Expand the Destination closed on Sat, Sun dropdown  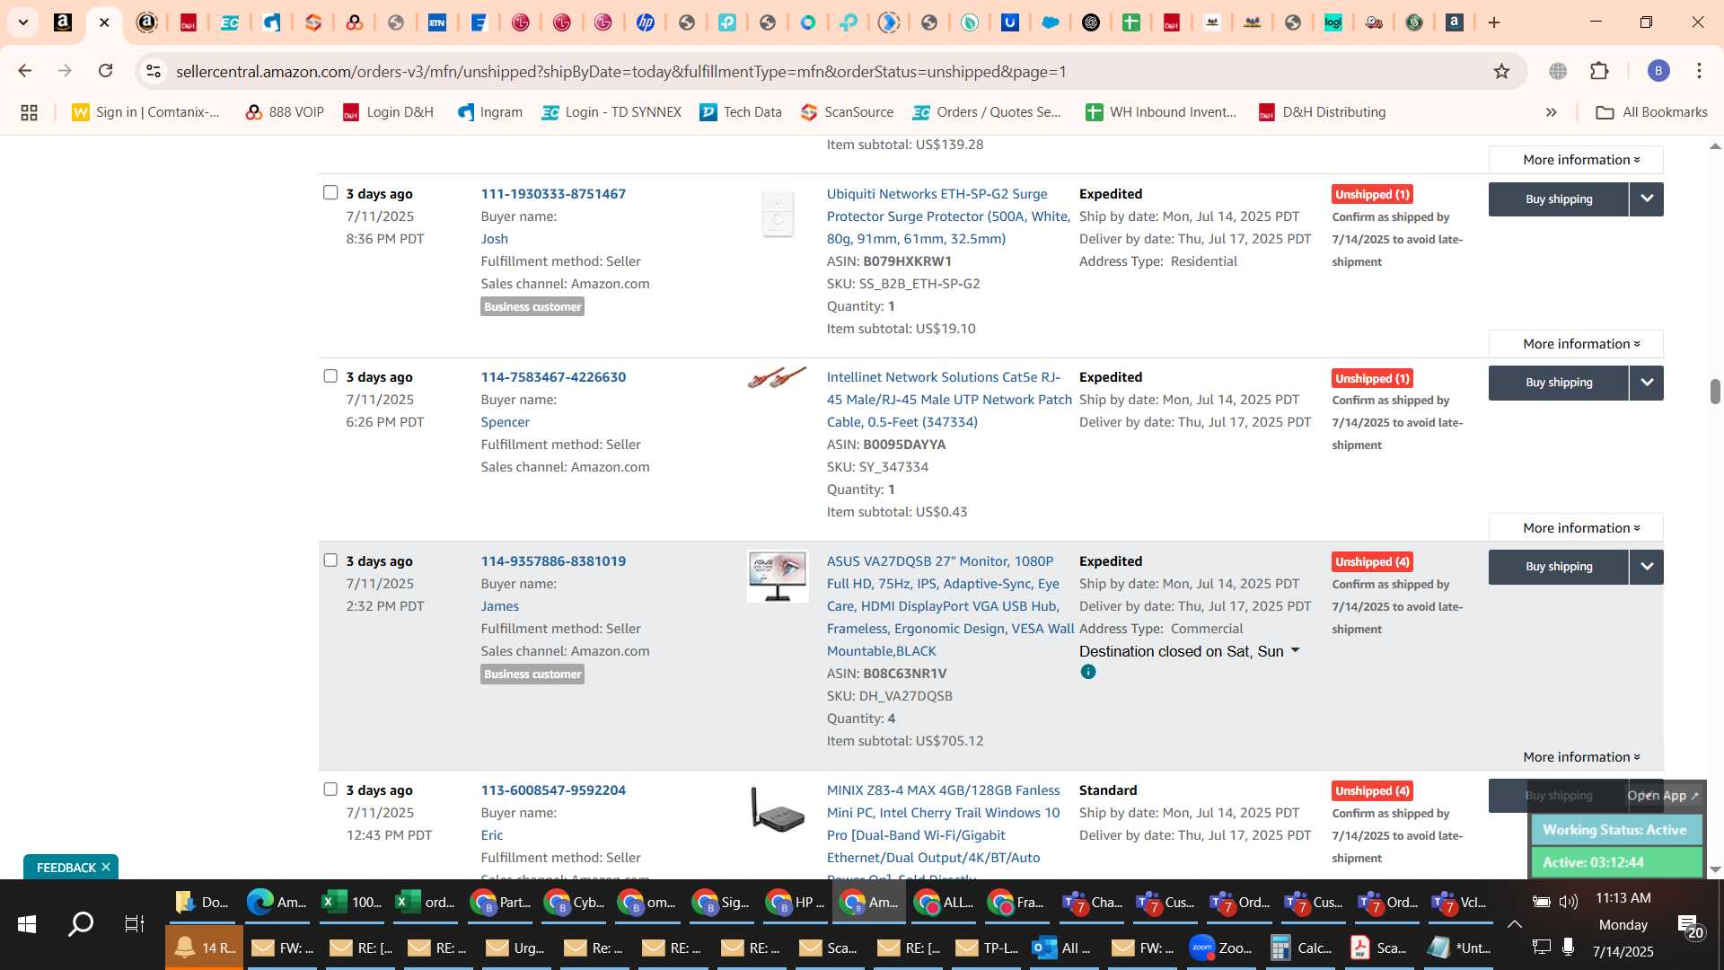point(1190,651)
